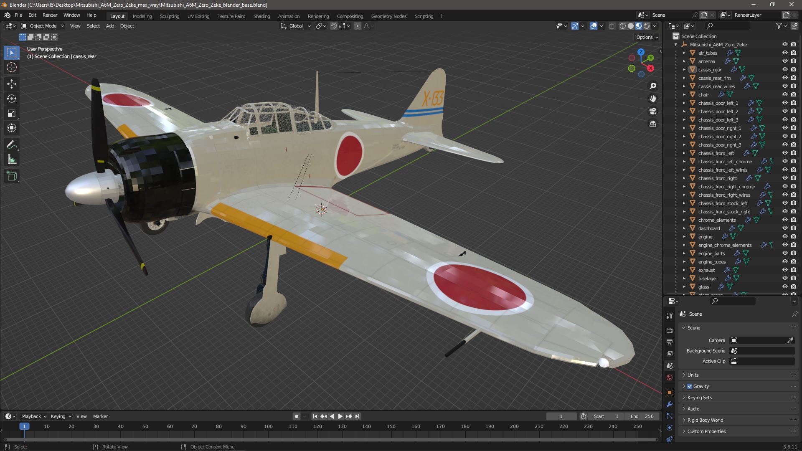Disable chair in renders camera icon

(x=793, y=94)
